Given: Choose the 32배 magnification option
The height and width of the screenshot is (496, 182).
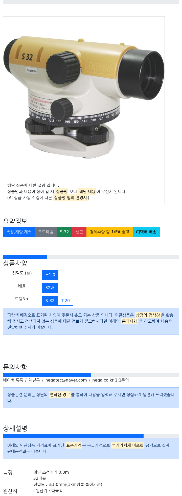Looking at the screenshot, I should pyautogui.click(x=50, y=288).
